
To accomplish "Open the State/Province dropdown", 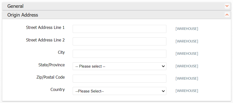I will (119, 66).
